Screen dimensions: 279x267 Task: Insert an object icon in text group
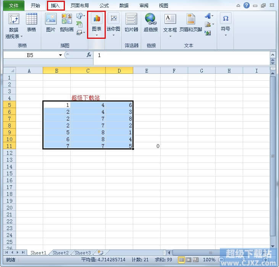pyautogui.click(x=208, y=33)
